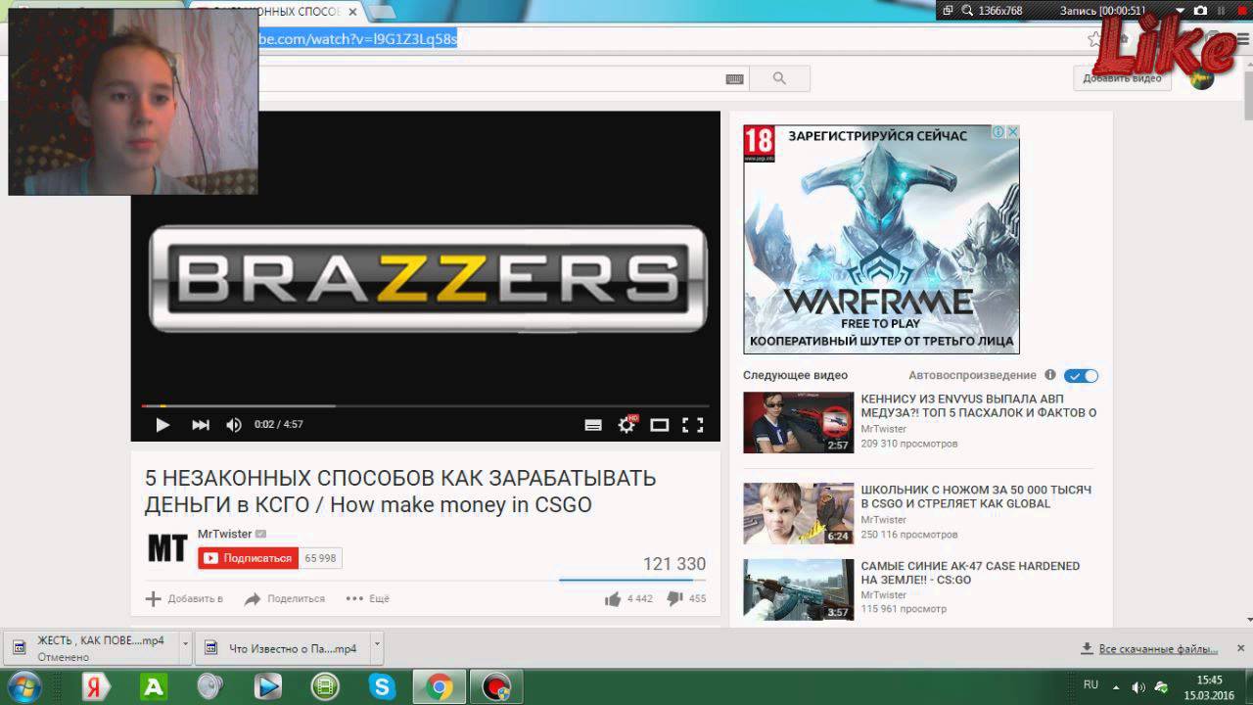Open КЕННИСУ ИЗ ENVYUS video title
Viewport: 1253px width, 705px height.
pyautogui.click(x=978, y=405)
